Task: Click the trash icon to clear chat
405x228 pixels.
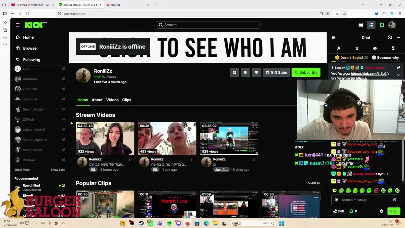Action: click(357, 48)
